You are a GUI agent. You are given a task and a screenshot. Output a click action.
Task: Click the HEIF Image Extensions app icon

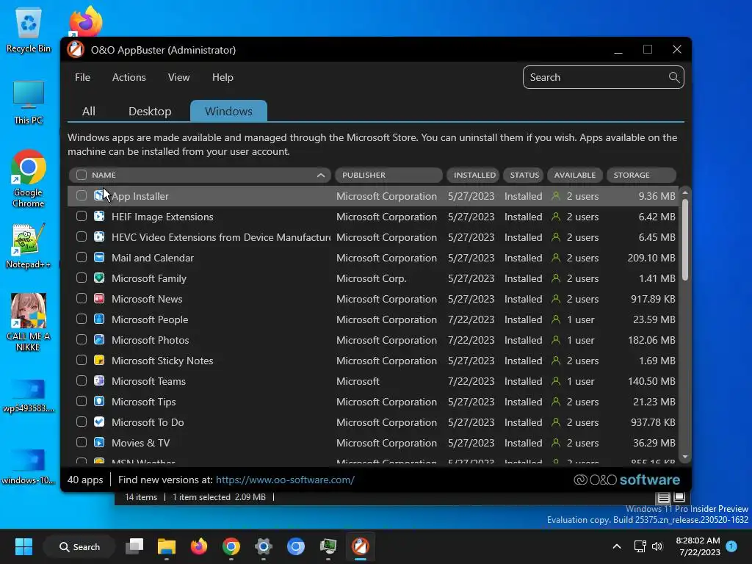(99, 217)
